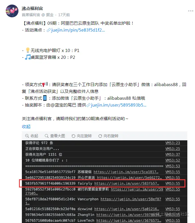This screenshot has width=195, height=223.
Task: Click the 苏柳凝烟 user URL in console
Action: coord(126,172)
